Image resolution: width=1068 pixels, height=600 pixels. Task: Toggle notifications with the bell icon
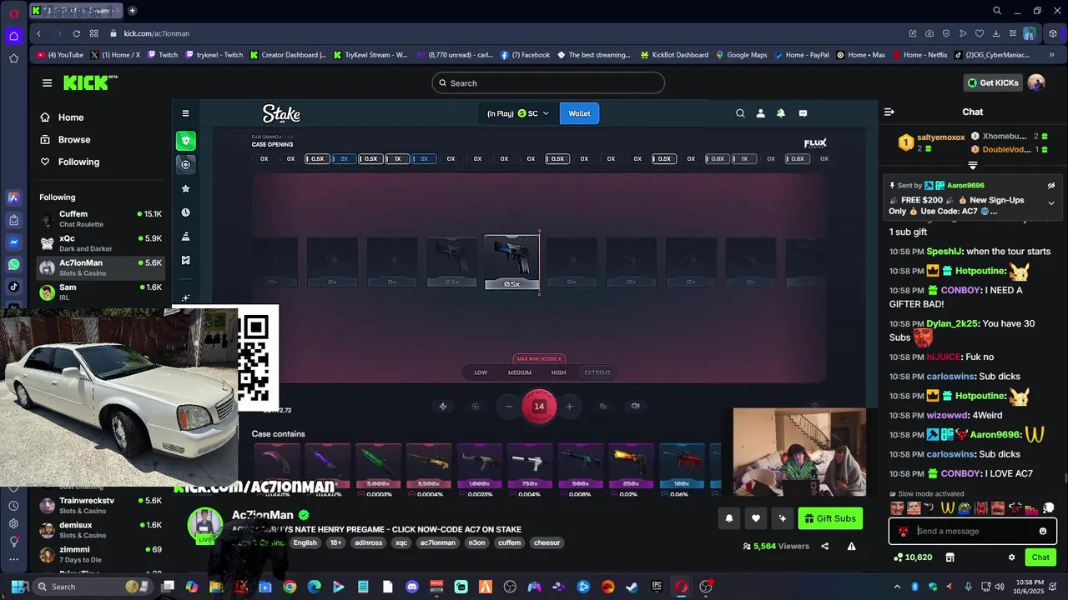tap(728, 518)
